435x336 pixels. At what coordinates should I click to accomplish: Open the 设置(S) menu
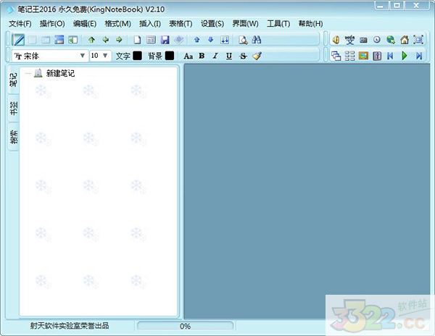click(212, 24)
